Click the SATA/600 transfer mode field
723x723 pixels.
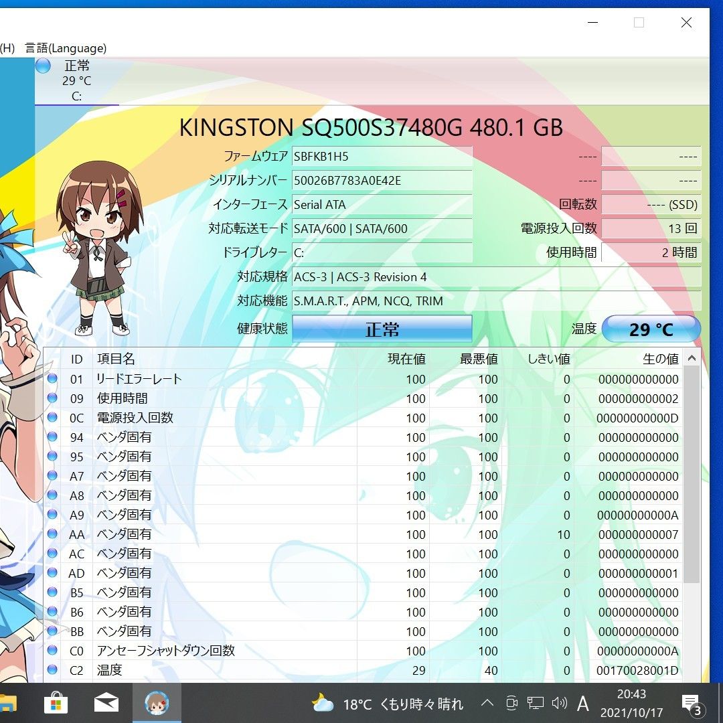pos(382,228)
